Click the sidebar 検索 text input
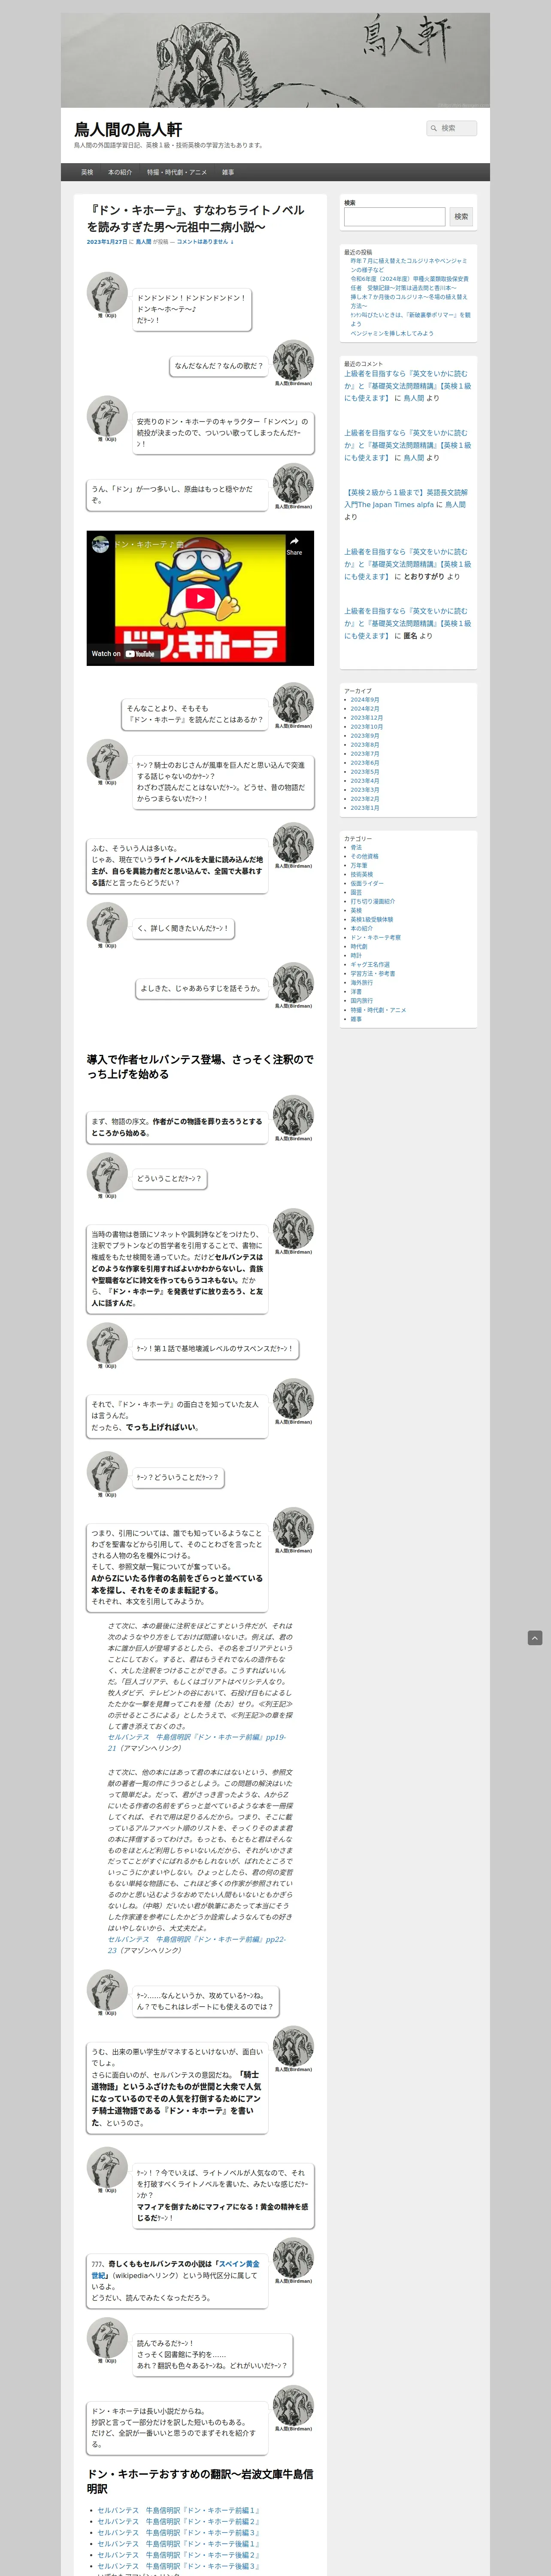Viewport: 551px width, 2576px height. 394,216
